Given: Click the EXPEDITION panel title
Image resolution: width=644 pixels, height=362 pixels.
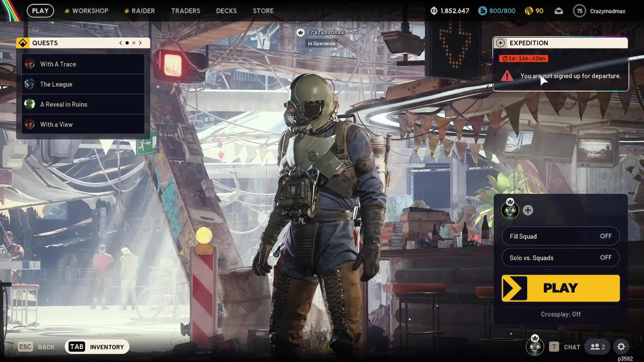Looking at the screenshot, I should click(529, 43).
